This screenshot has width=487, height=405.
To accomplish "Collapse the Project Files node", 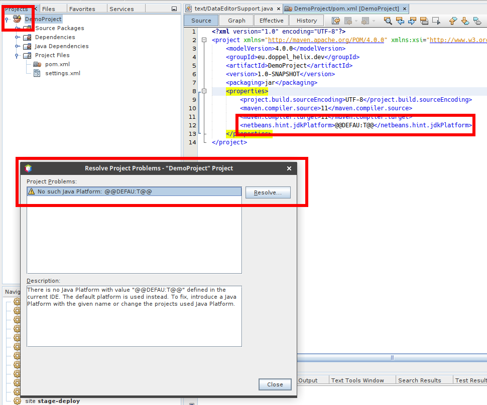I will [17, 56].
